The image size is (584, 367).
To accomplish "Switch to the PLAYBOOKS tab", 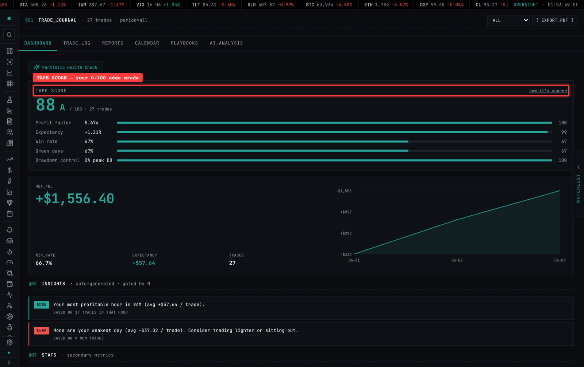I will (184, 43).
